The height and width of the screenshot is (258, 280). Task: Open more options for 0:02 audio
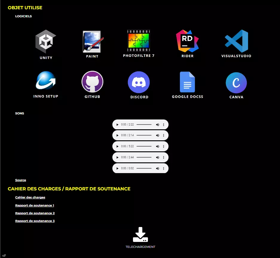tap(163, 168)
